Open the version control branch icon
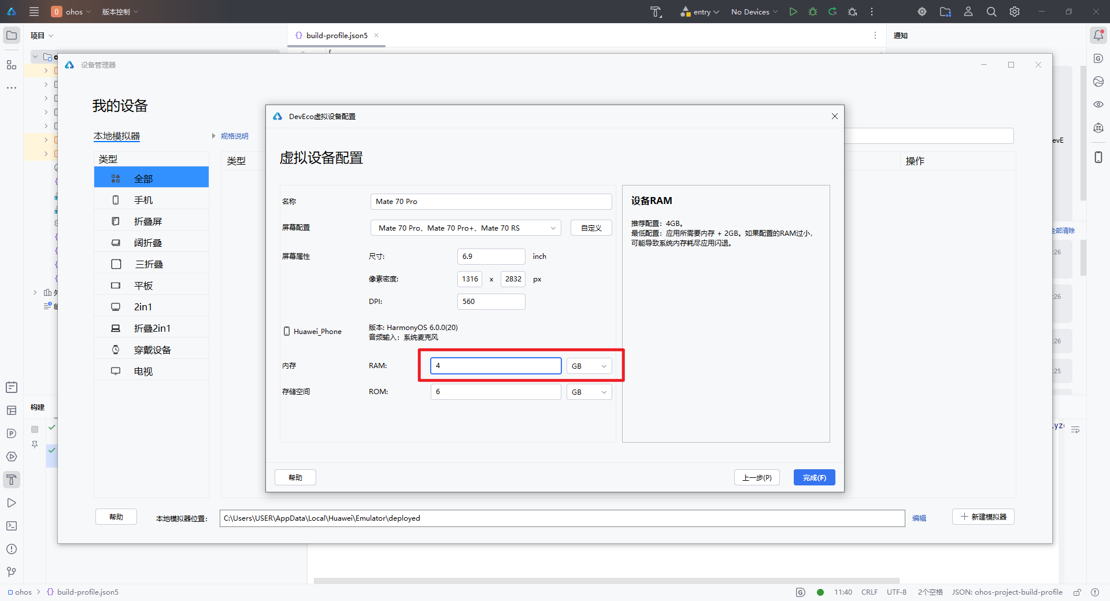 (12, 572)
